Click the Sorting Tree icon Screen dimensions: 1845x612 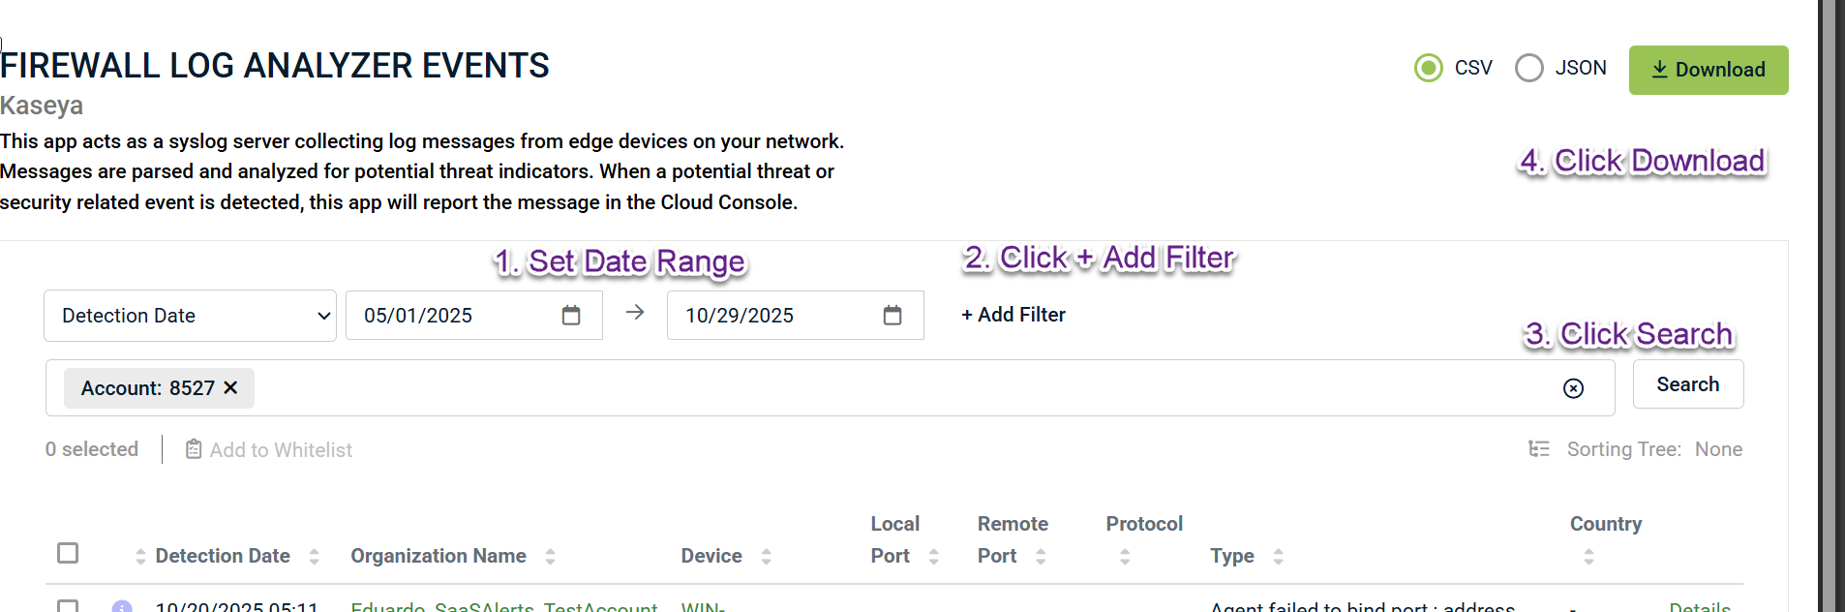1538,449
